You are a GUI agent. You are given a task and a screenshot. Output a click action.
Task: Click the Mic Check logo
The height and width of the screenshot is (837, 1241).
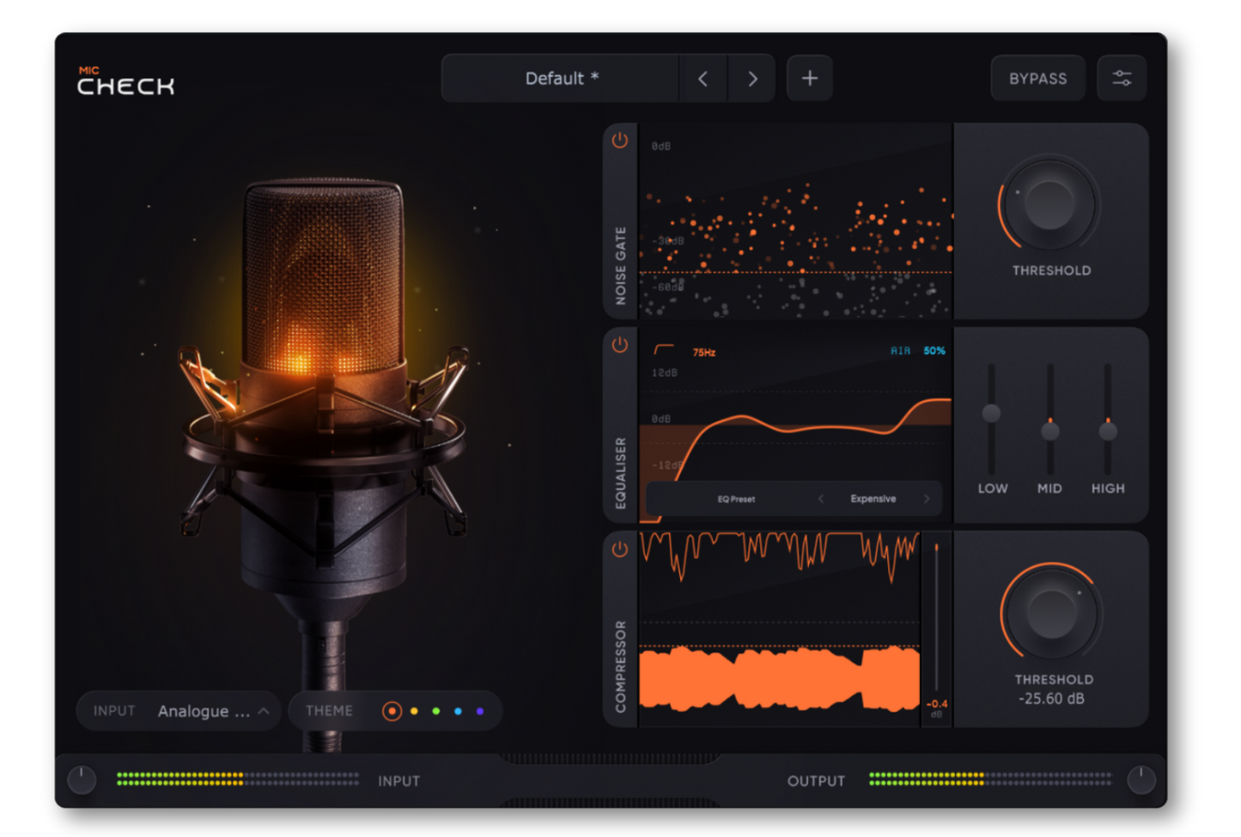tap(125, 81)
